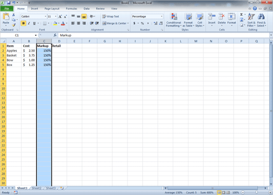This screenshot has height=195, width=273.
Task: Toggle Wrap Text option
Action: [x=111, y=16]
